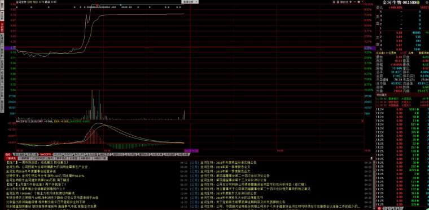Select the MACDFS indicator tab
Image resolution: width=429 pixels, height=210 pixels.
tap(45, 154)
